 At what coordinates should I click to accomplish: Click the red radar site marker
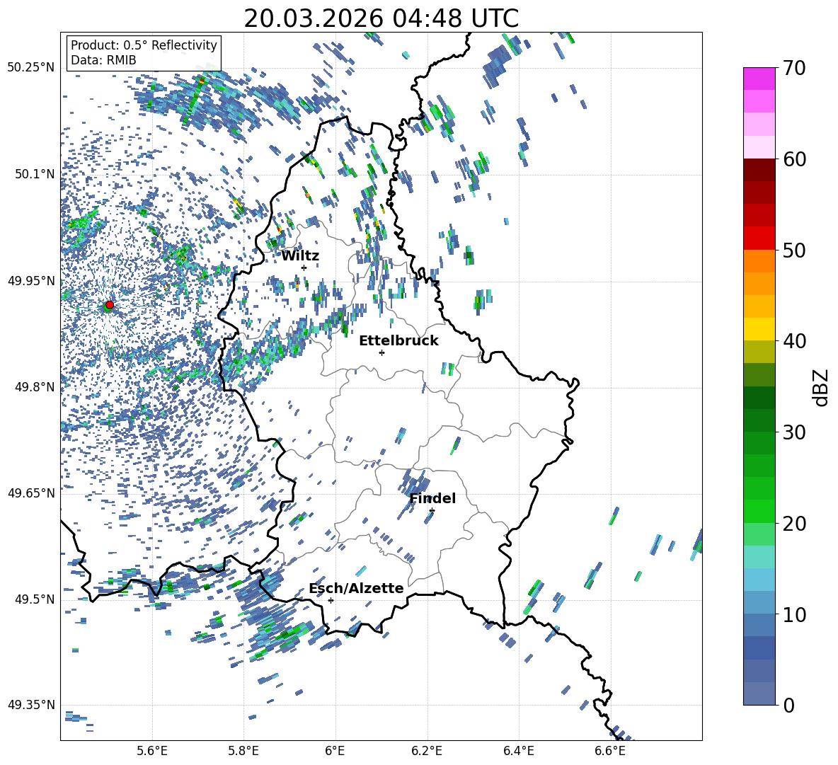pos(109,305)
